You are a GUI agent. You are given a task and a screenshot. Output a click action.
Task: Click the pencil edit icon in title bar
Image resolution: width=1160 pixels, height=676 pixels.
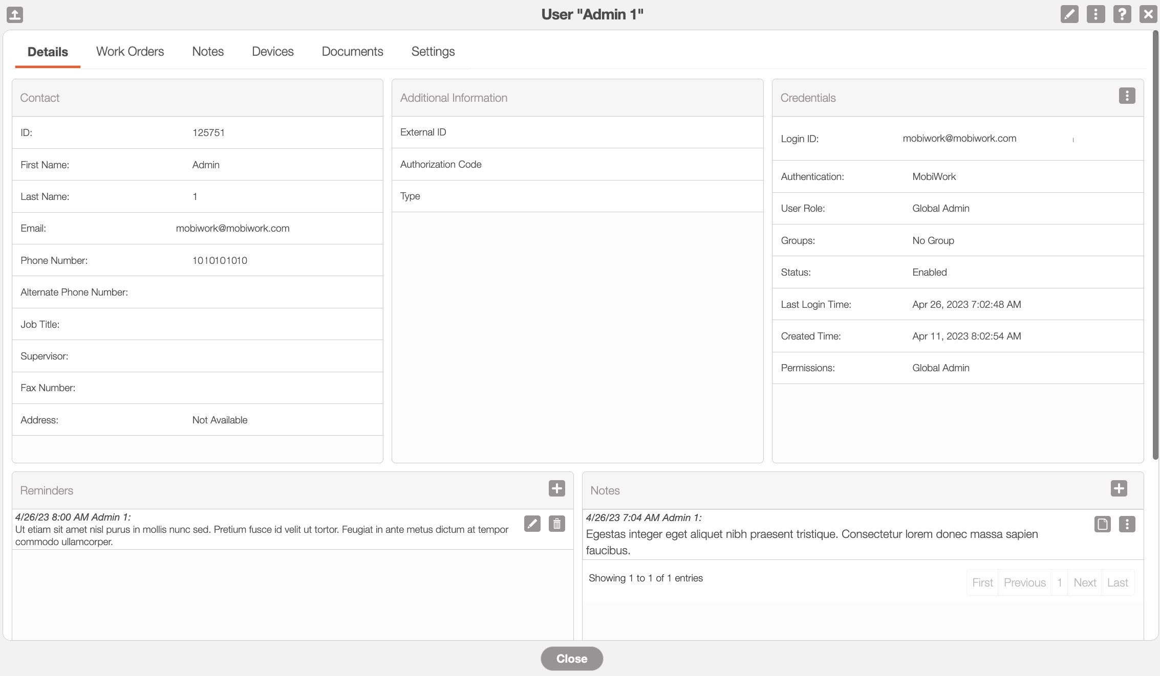click(x=1069, y=14)
